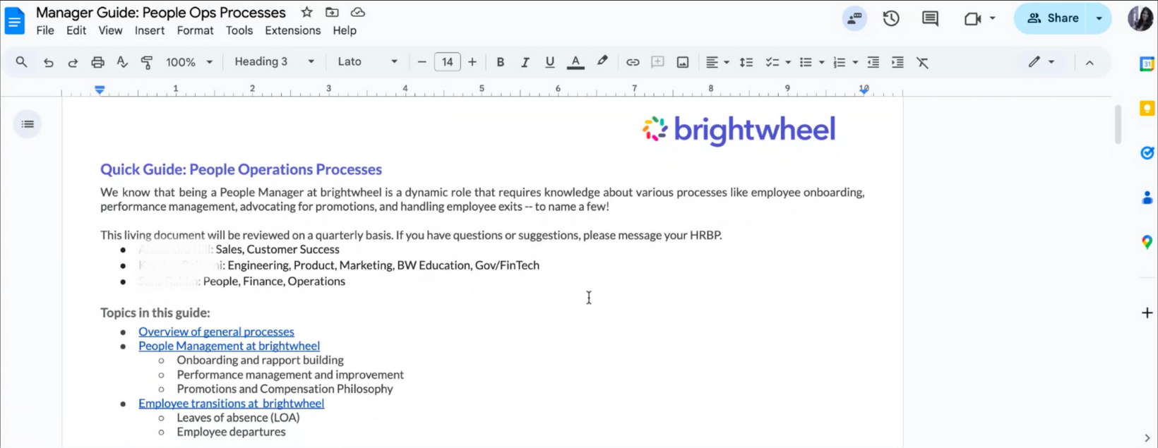This screenshot has width=1158, height=448.
Task: Open the File menu
Action: [45, 30]
